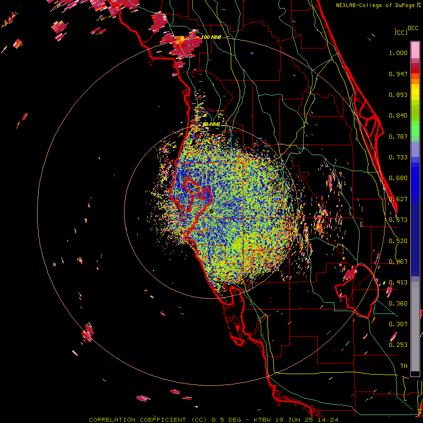Click the CORRELATION COEFFICIENT (CC) caption text
Viewport: 423px width, 423px height.
(148, 420)
